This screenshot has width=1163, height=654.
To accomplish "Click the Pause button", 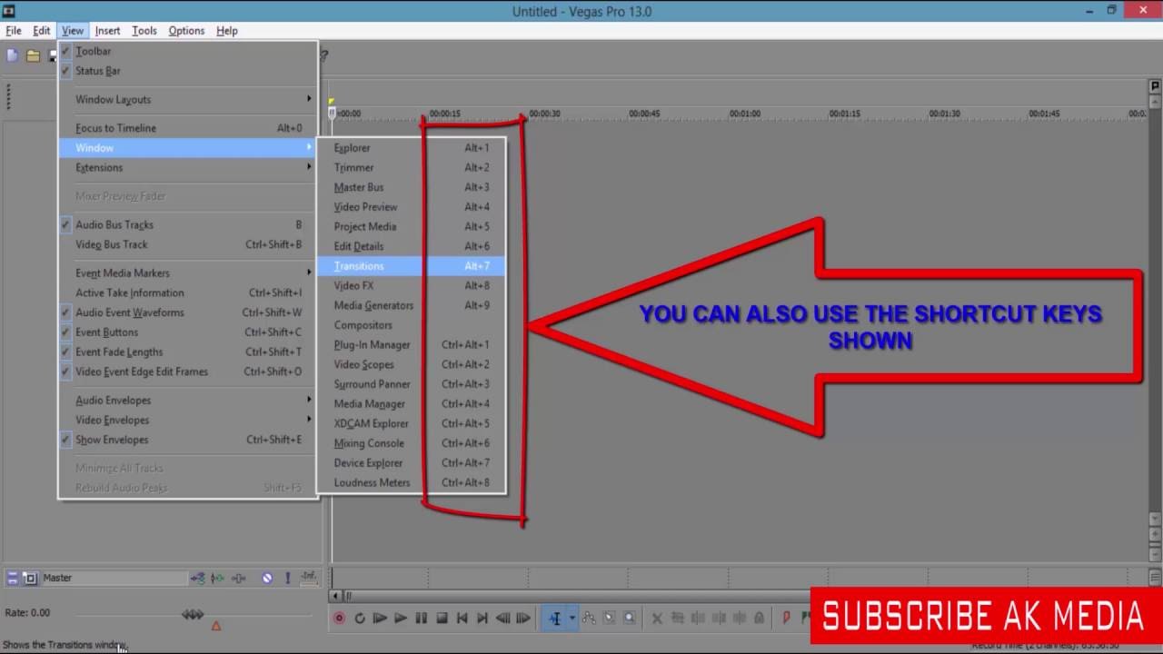I will tap(421, 619).
